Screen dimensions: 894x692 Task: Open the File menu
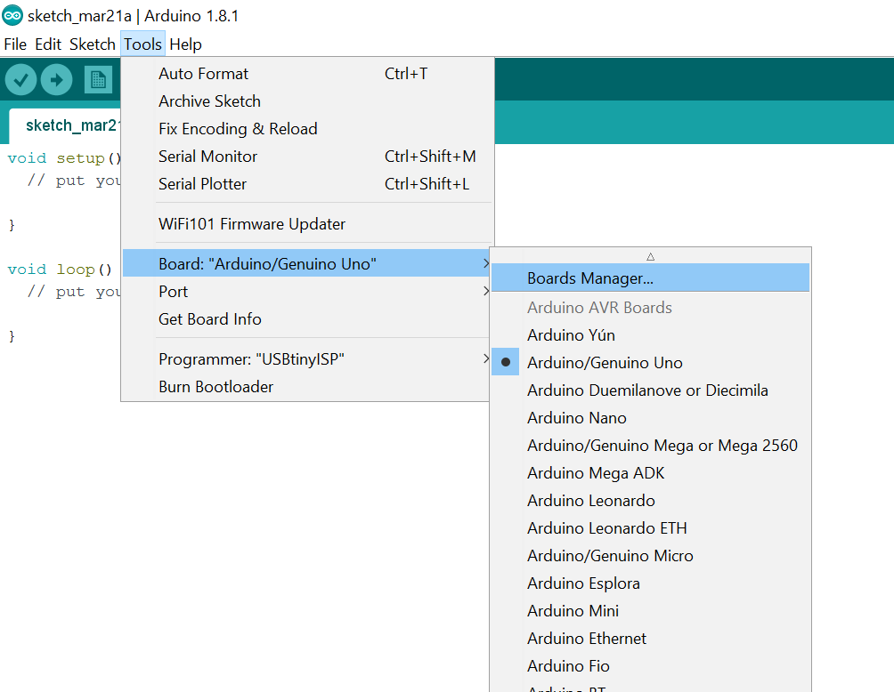[x=15, y=44]
